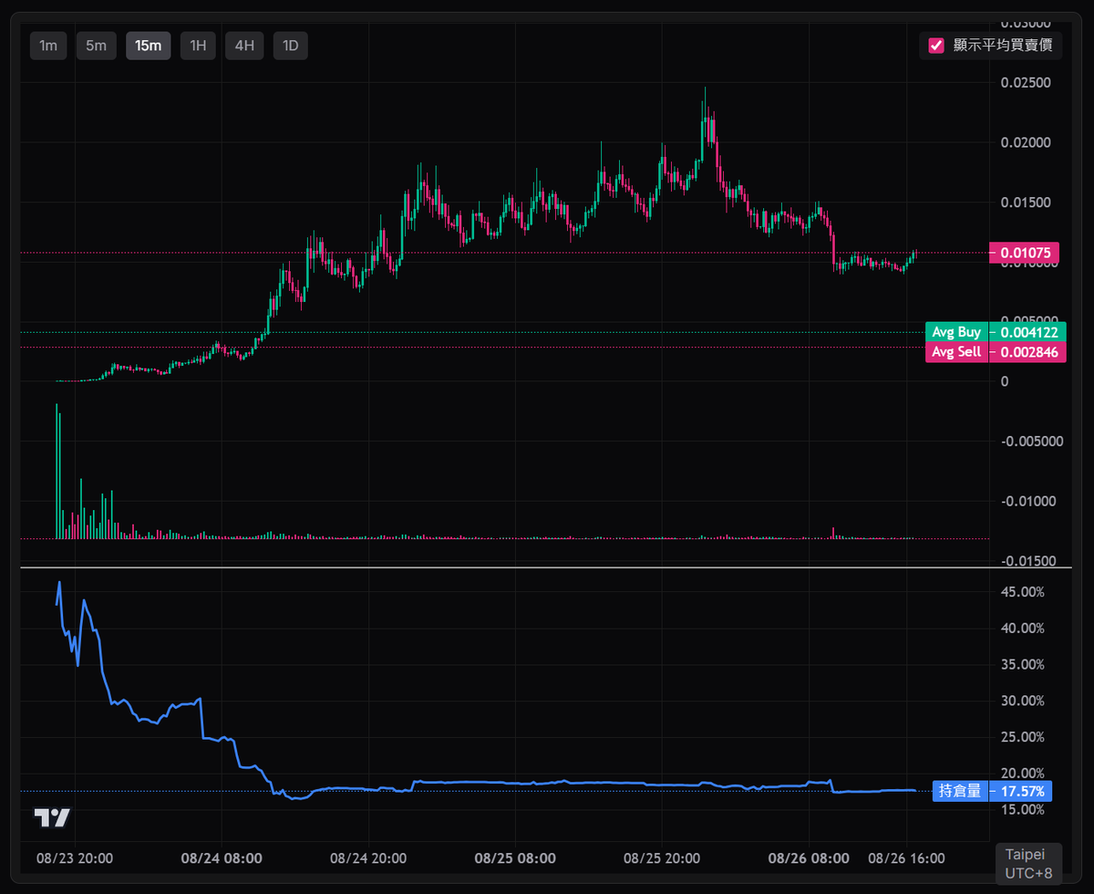Viewport: 1094px width, 894px height.
Task: Click the -0.01000 price axis value
Action: click(1028, 502)
